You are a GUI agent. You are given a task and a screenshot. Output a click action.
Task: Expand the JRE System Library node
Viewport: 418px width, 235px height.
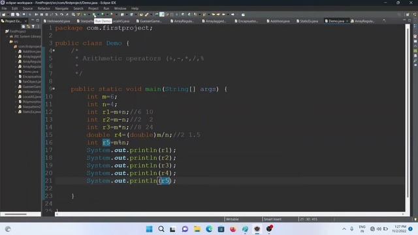pos(7,37)
